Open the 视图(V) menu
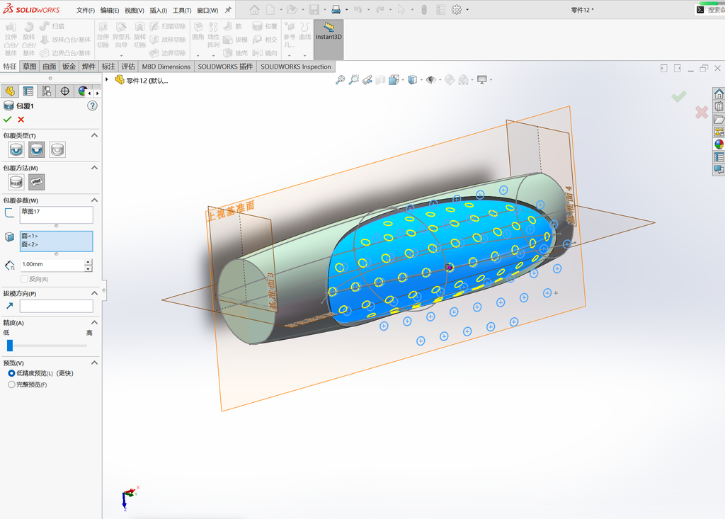 134,10
